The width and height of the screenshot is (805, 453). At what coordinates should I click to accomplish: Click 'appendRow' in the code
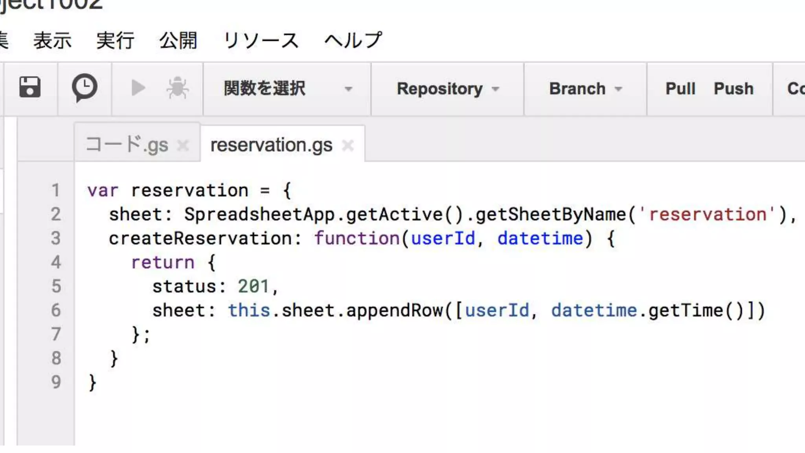[394, 311]
